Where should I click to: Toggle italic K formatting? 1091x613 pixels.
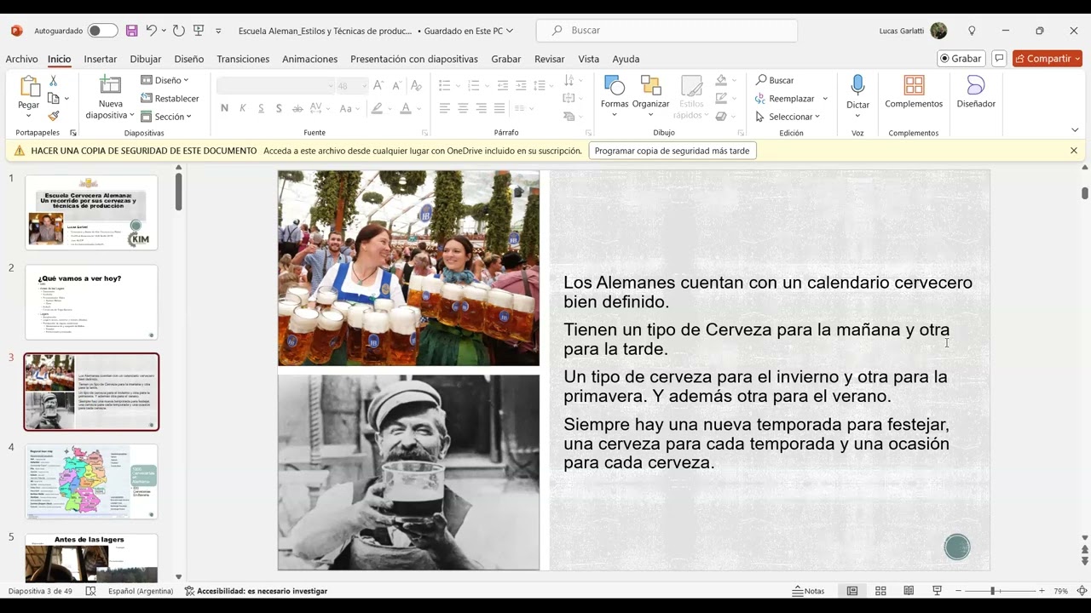coord(243,108)
